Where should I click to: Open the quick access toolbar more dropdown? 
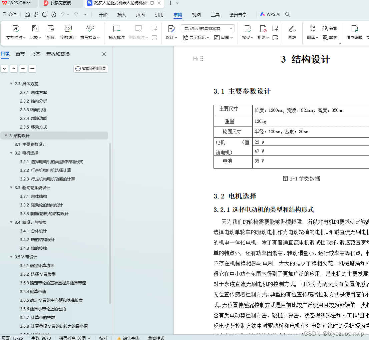(x=85, y=15)
